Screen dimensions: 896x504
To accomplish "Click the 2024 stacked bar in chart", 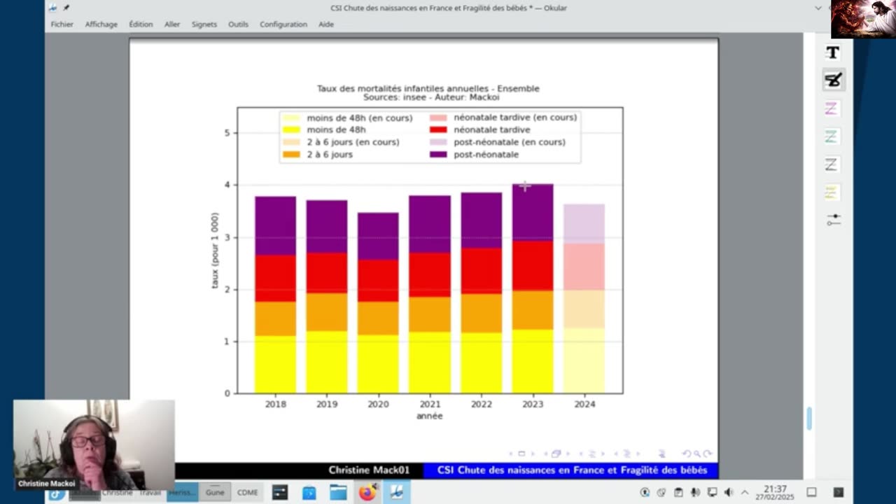I will (x=584, y=299).
